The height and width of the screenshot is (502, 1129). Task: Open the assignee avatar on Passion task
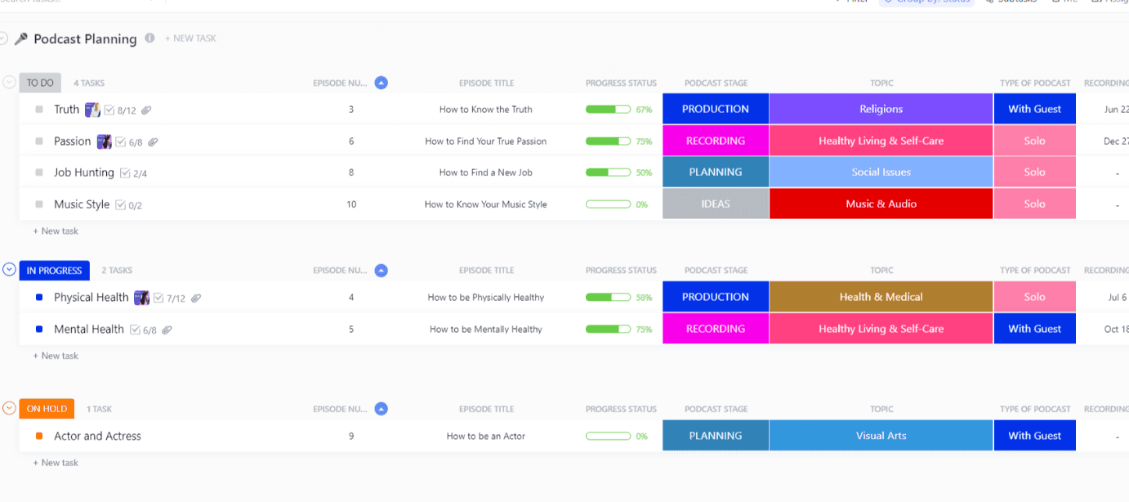tap(104, 141)
